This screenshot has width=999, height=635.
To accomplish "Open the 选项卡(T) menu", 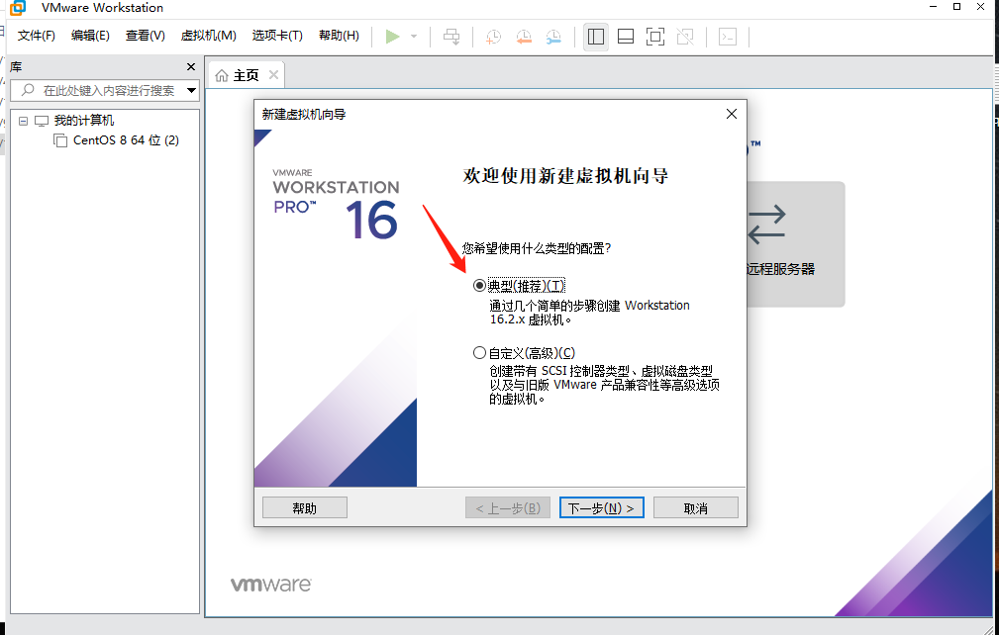I will [x=277, y=36].
